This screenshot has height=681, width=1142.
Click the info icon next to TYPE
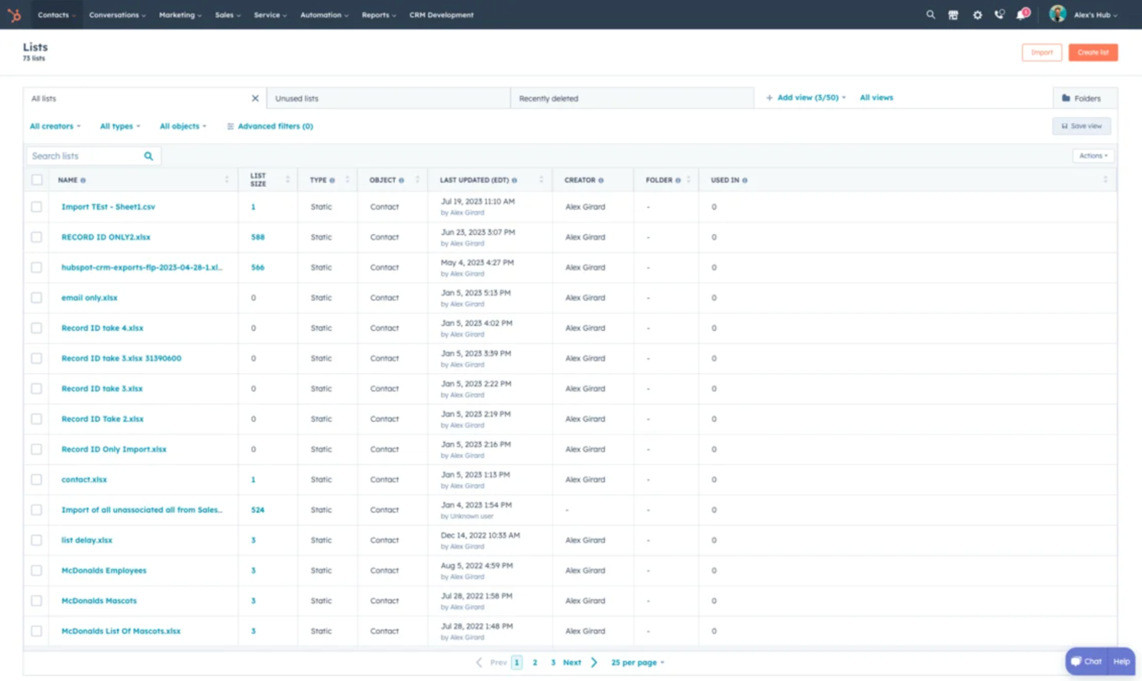(332, 180)
